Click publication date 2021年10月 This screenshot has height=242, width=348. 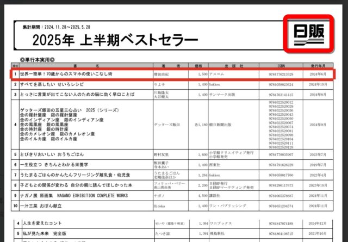point(318,233)
